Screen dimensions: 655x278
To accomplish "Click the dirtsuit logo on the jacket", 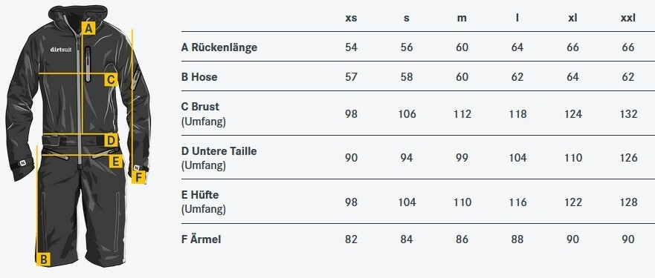I will pos(61,49).
